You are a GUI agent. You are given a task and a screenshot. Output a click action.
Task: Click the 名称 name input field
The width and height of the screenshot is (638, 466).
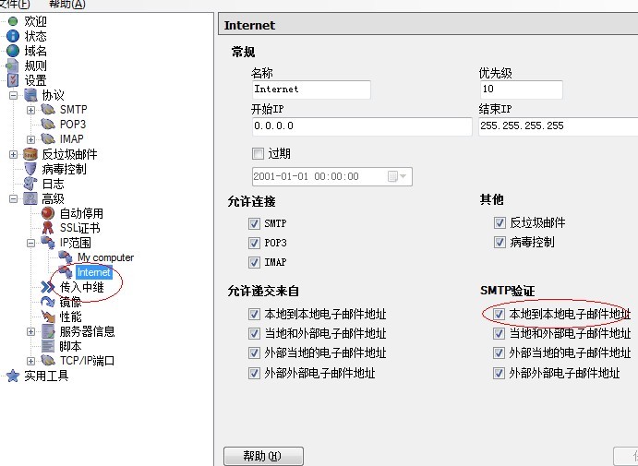(311, 90)
